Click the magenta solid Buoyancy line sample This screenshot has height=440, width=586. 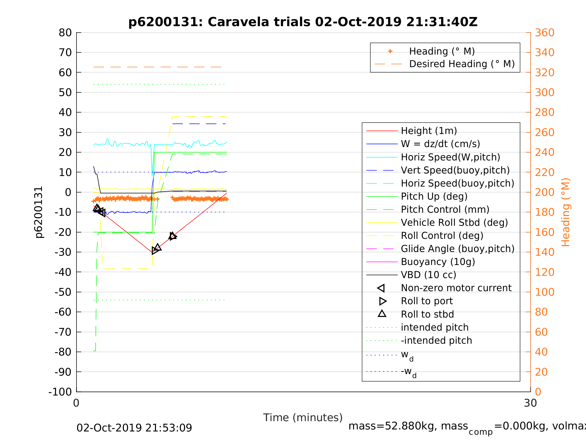[382, 262]
